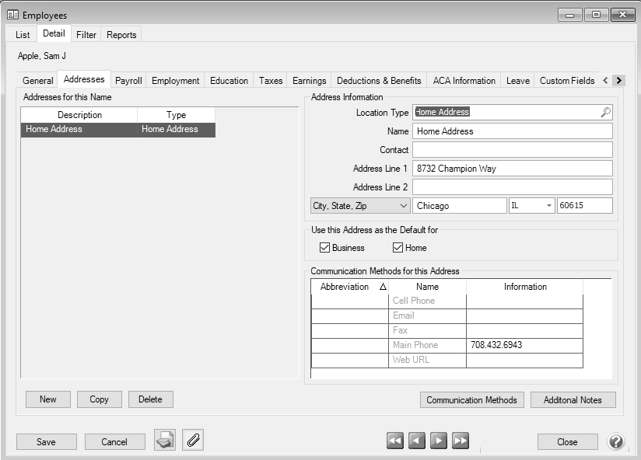Click Address Line 1 field
This screenshot has width=641, height=460.
[x=512, y=168]
